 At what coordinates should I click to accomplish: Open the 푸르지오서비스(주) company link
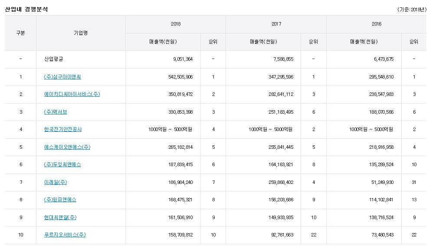pos(65,235)
